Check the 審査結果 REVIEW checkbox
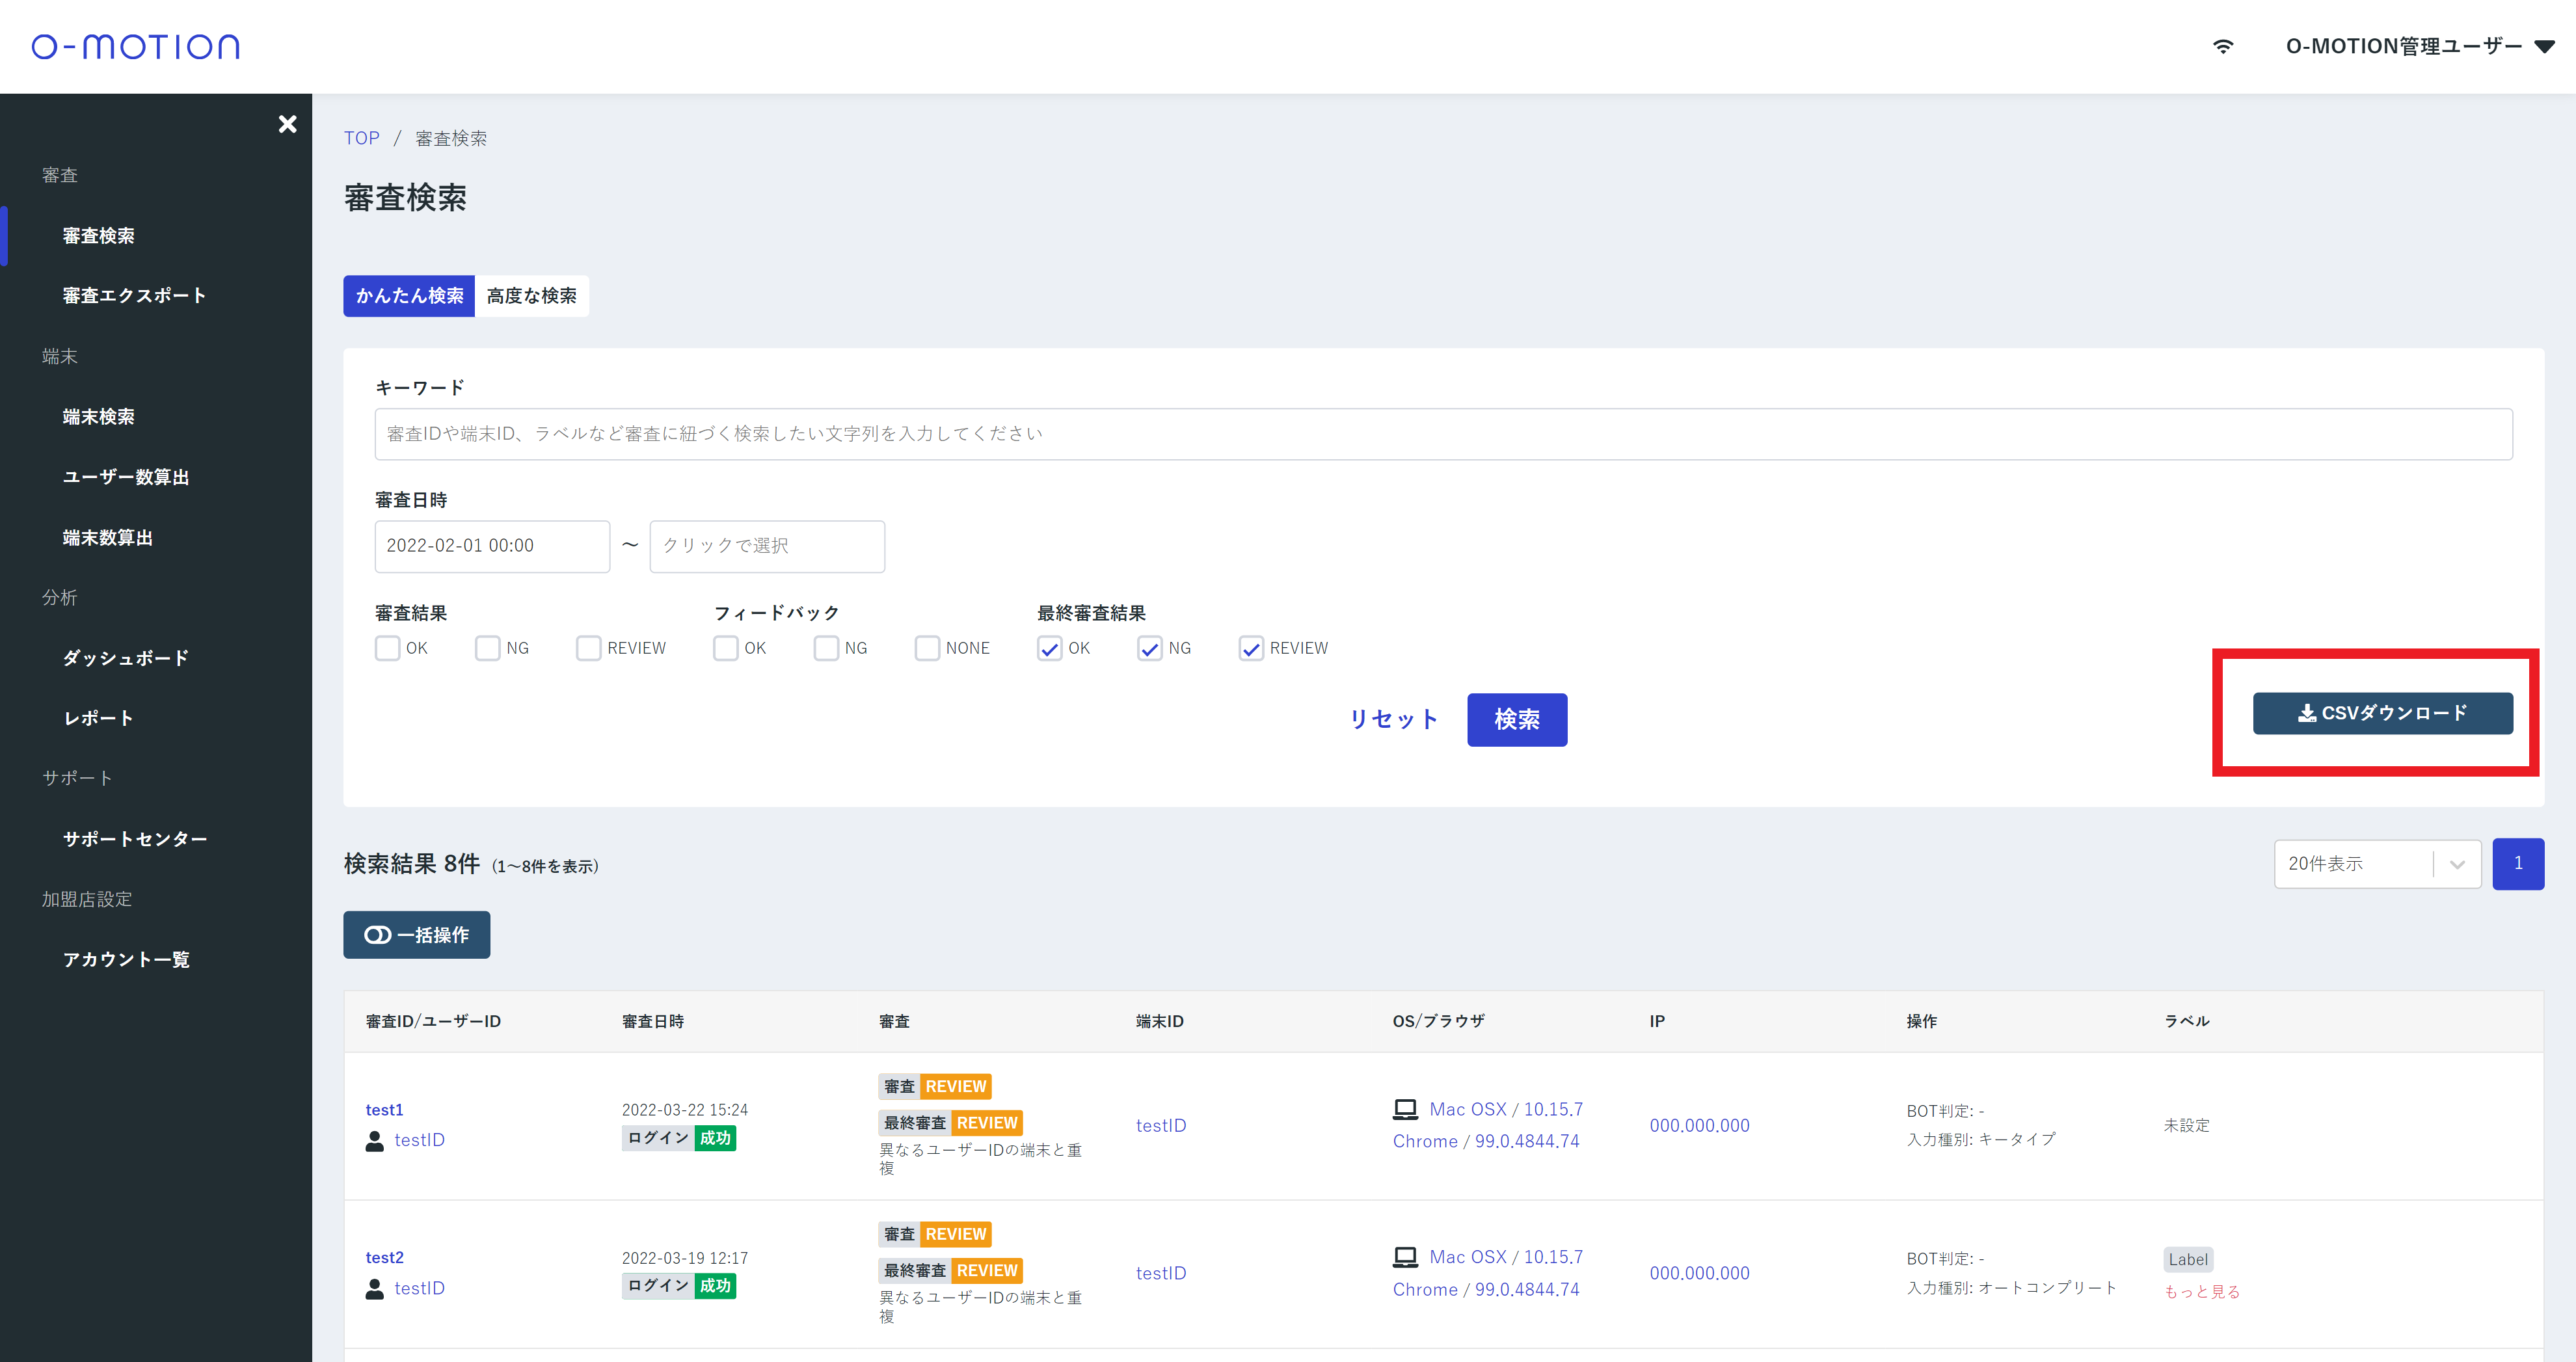 (588, 648)
